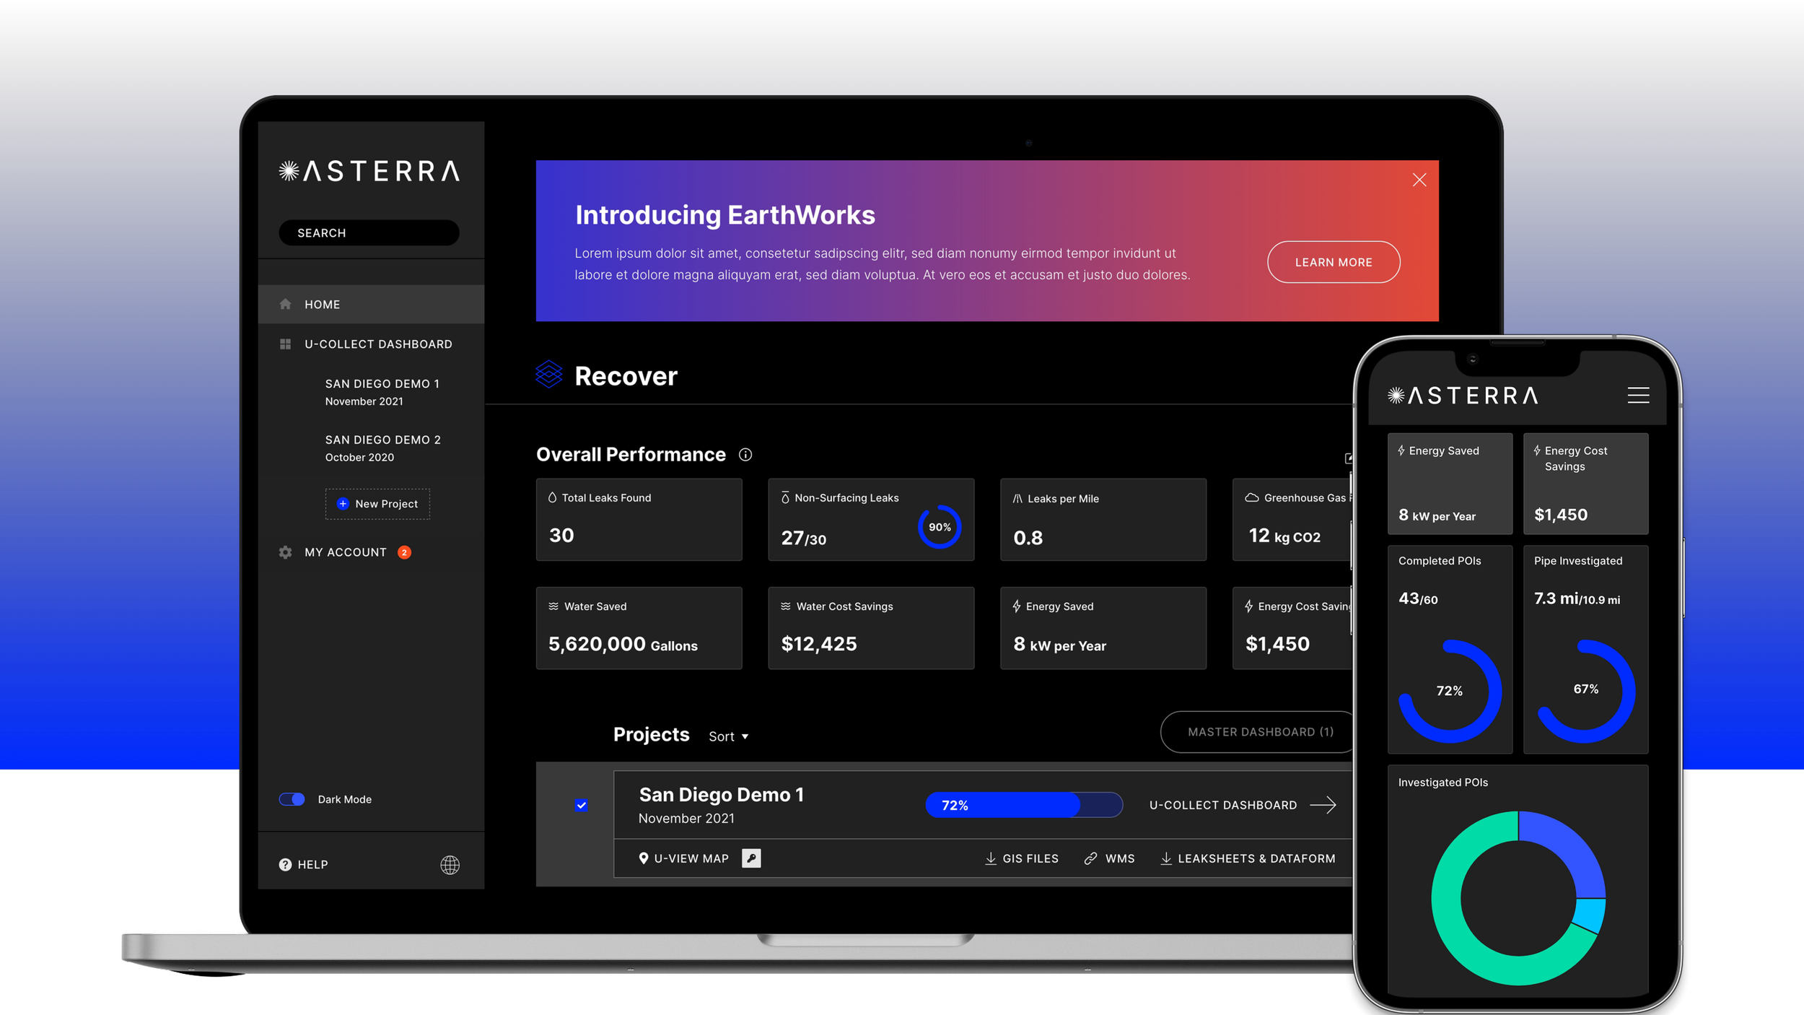Open the Home icon in sidebar navigation
The width and height of the screenshot is (1804, 1015).
[x=285, y=304]
